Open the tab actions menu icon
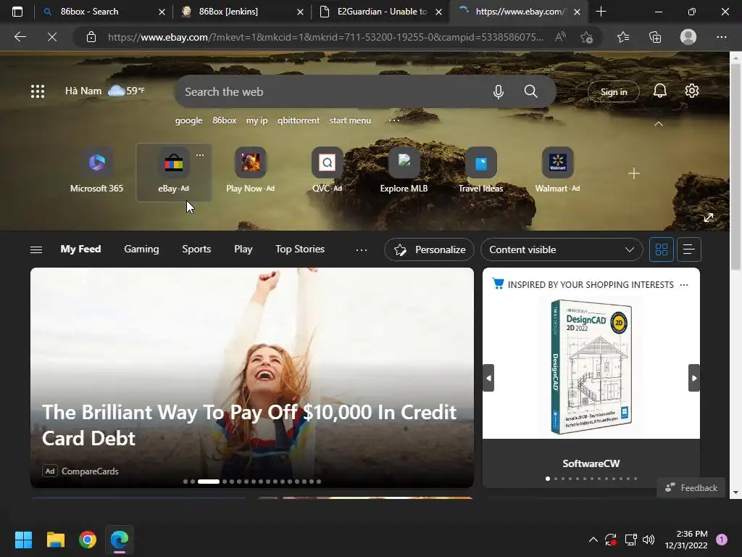 tap(17, 12)
